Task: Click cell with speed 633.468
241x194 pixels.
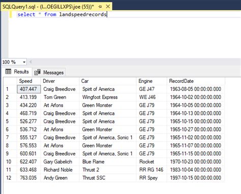Action: point(29,170)
